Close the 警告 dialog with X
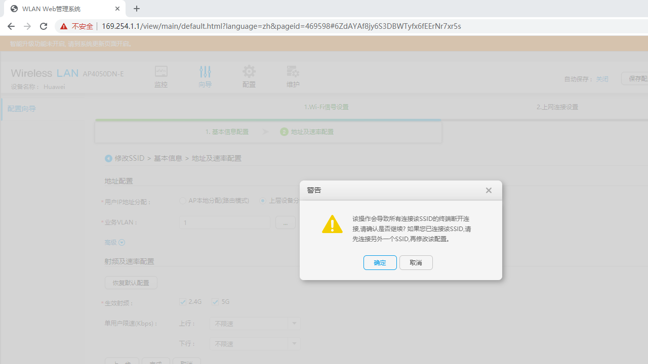The height and width of the screenshot is (364, 648). [489, 190]
